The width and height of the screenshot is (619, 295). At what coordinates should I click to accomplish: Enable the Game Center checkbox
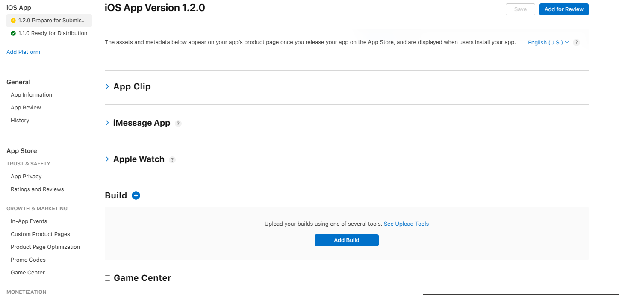pos(107,278)
